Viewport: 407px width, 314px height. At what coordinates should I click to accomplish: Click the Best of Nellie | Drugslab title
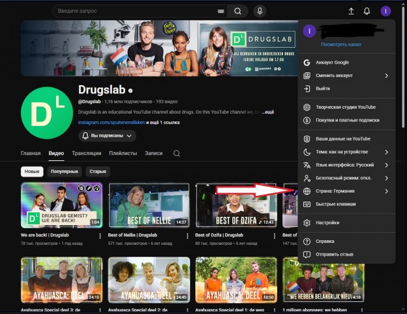click(132, 235)
